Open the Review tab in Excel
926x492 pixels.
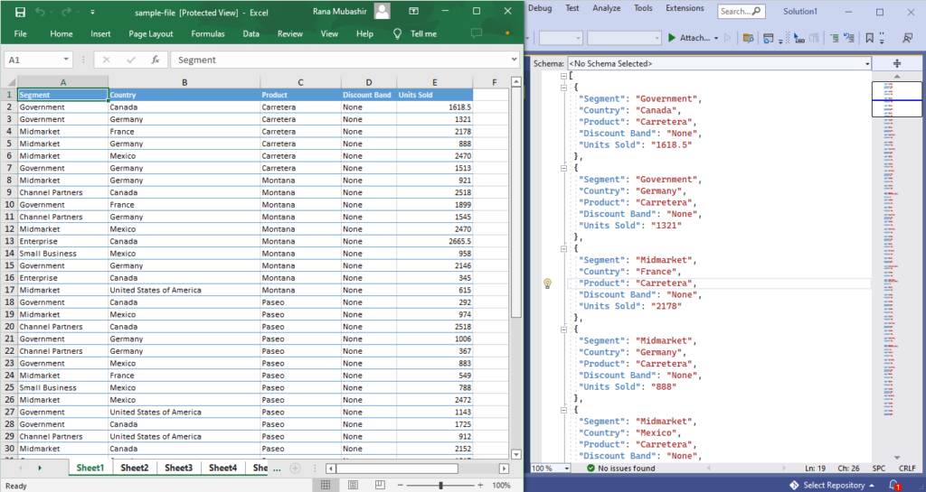tap(290, 33)
